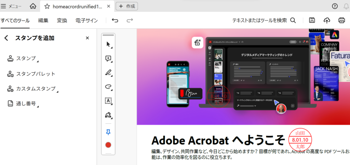
Task: Open the 電子サイン tab
Action: (86, 20)
